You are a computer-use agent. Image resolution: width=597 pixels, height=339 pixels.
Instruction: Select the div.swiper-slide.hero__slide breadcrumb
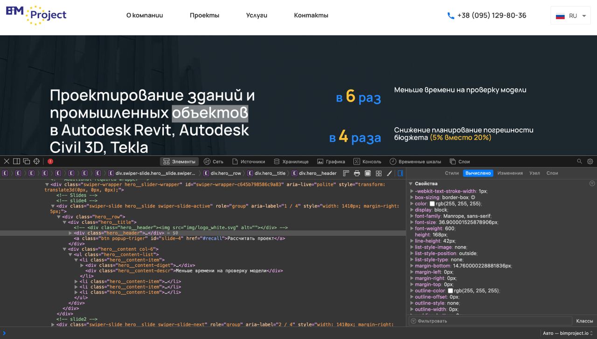pos(152,173)
